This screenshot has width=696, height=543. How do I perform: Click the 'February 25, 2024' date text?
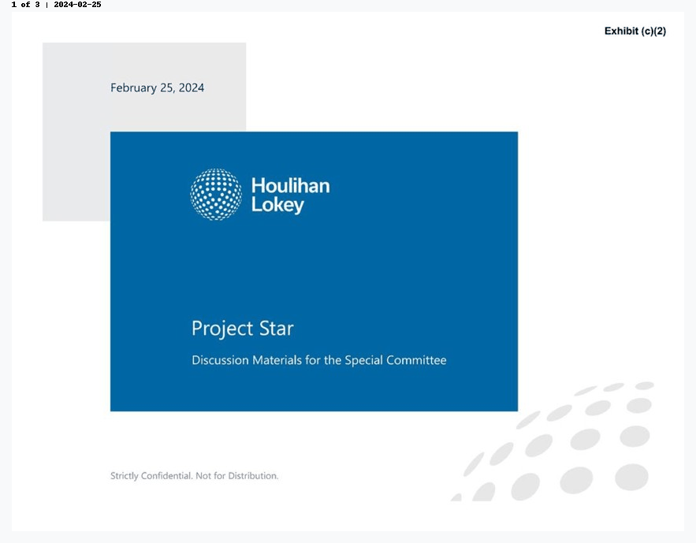click(x=157, y=87)
